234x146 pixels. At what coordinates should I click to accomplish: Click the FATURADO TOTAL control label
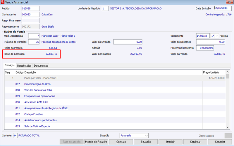[x=29, y=136]
